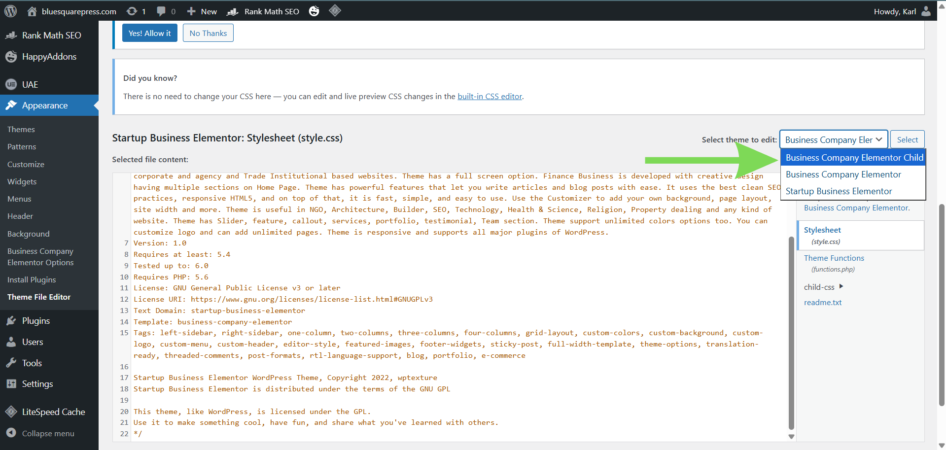Choose Business Company Elementor Child option
The image size is (946, 450).
click(x=854, y=158)
